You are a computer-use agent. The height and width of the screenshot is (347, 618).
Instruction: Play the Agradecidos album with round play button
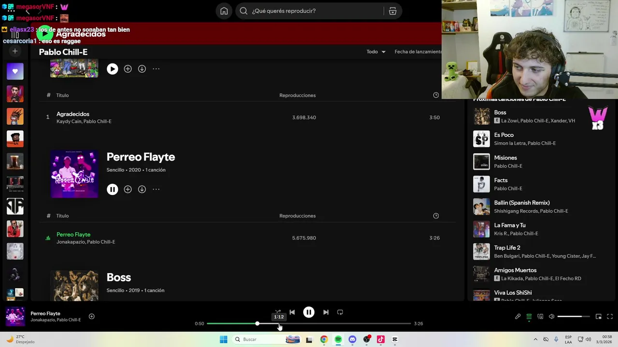point(112,69)
